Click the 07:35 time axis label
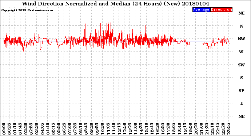Screen dimensions: 251x136 coord(75,129)
